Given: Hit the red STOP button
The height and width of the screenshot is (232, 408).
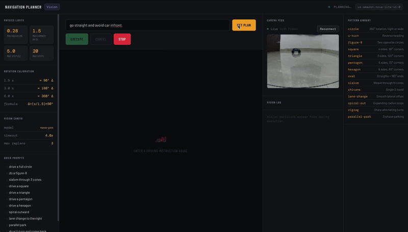Looking at the screenshot, I should (x=122, y=39).
